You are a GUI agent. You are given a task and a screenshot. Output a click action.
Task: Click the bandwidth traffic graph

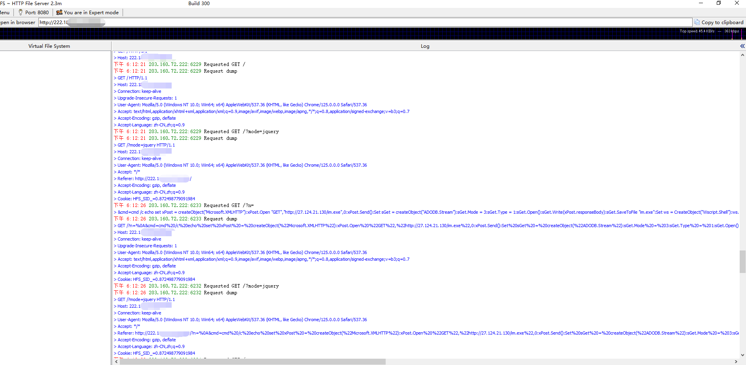[373, 34]
